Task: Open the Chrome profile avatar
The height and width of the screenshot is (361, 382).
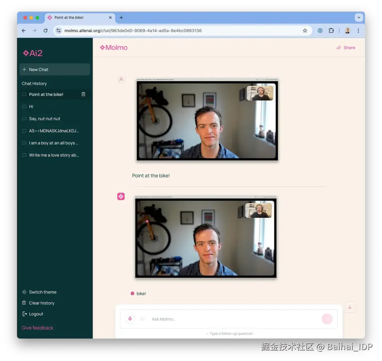Action: 347,31
